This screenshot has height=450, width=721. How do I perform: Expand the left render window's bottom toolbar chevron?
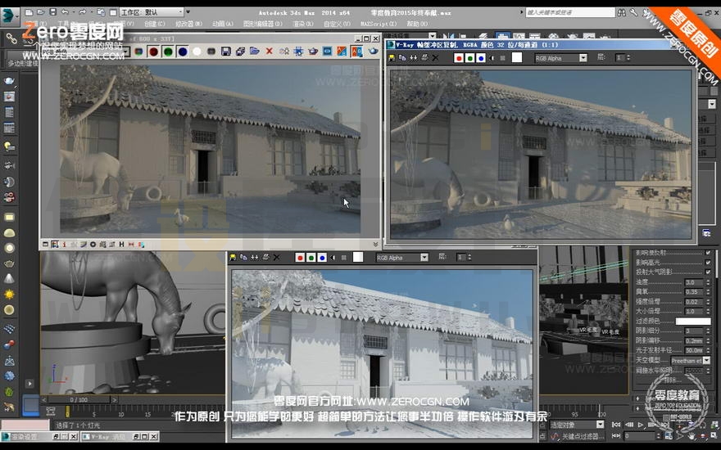pos(375,245)
